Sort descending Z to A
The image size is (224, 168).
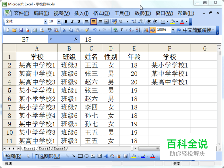(x=138, y=30)
